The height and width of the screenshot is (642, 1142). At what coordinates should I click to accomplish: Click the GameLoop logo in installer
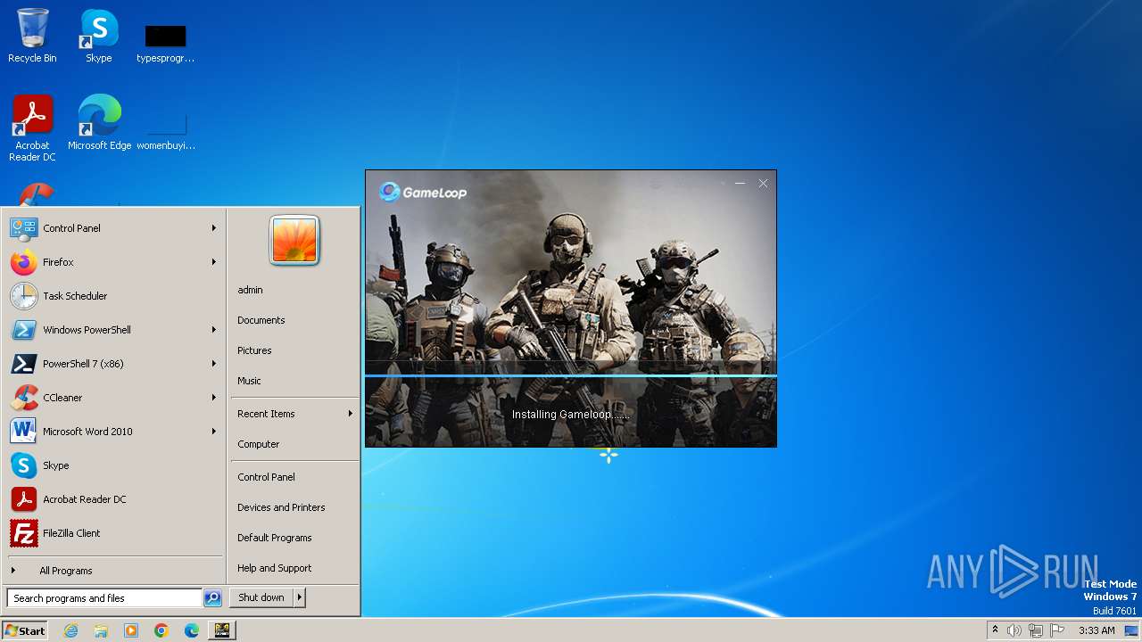[423, 192]
